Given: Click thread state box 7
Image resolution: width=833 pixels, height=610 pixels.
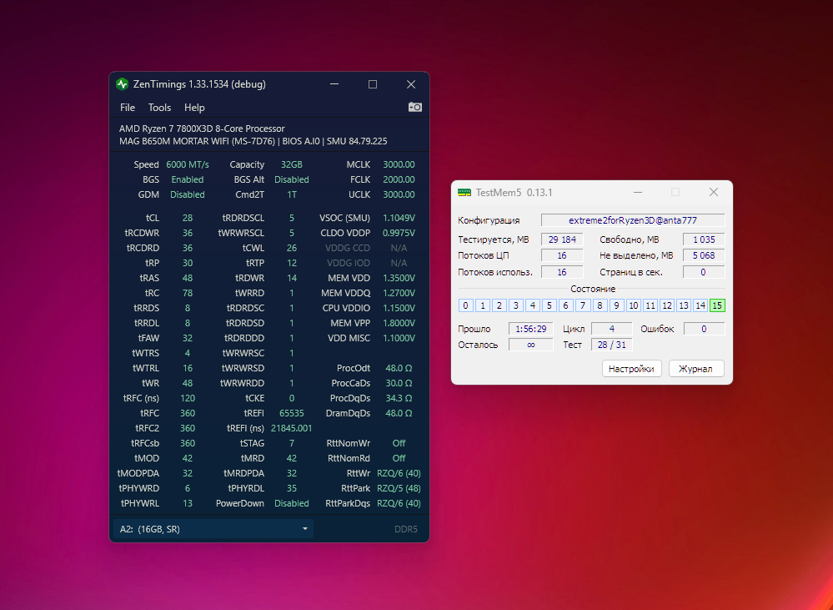Looking at the screenshot, I should click(583, 305).
